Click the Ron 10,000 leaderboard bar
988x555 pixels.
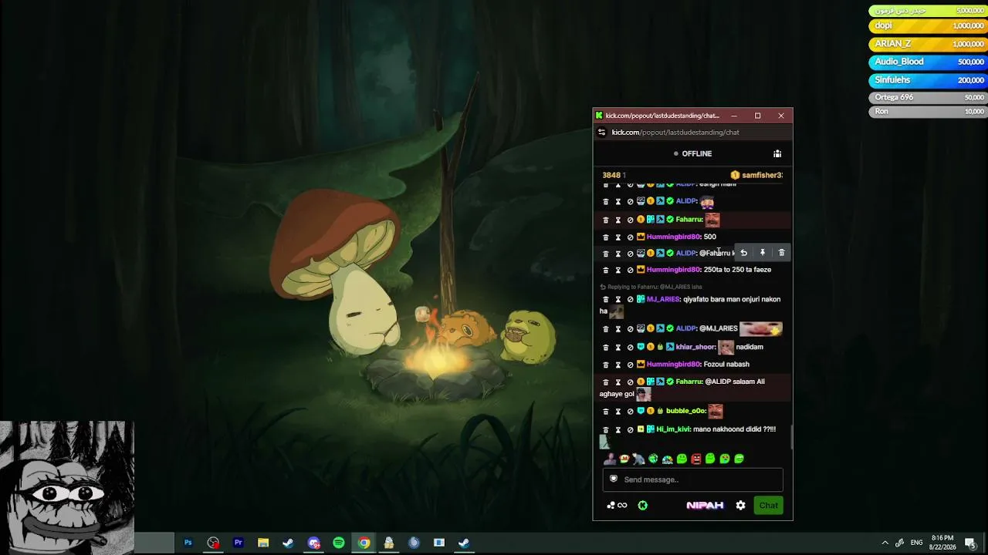pyautogui.click(x=929, y=112)
